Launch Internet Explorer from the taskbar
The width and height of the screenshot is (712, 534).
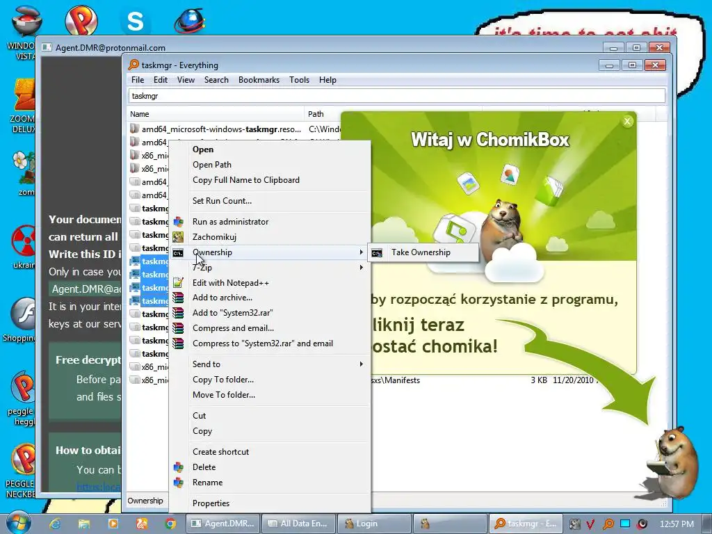(55, 524)
